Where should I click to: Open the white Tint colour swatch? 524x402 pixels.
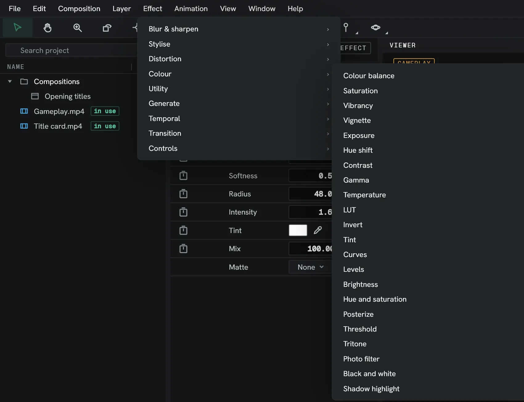pos(298,230)
